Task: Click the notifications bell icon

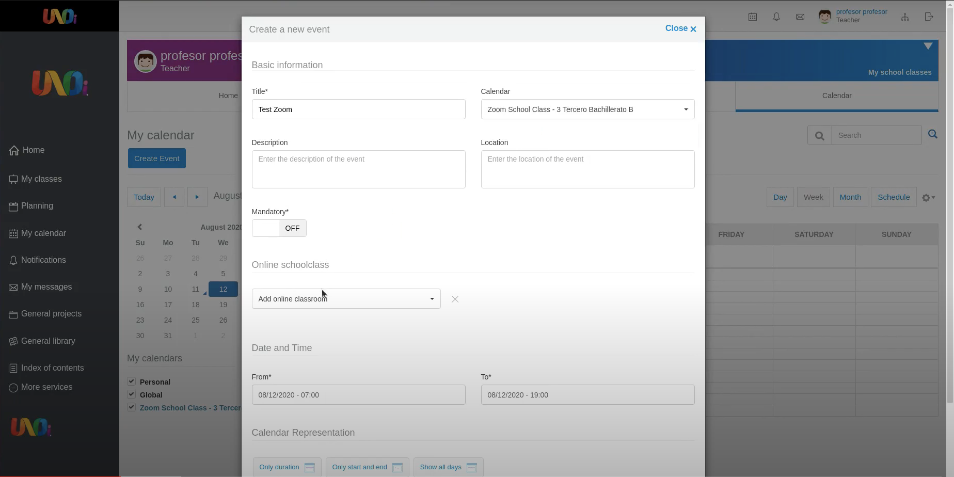Action: (x=776, y=17)
